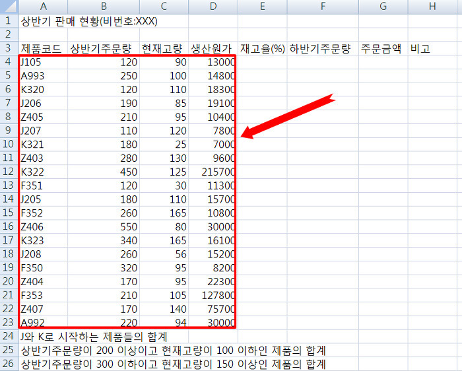This screenshot has height=371, width=462.
Task: Select product code cell Z404
Action: click(43, 281)
